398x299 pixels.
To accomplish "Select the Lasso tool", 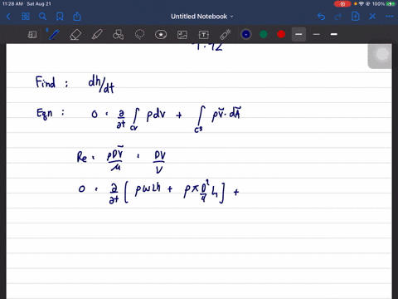I will (139, 34).
